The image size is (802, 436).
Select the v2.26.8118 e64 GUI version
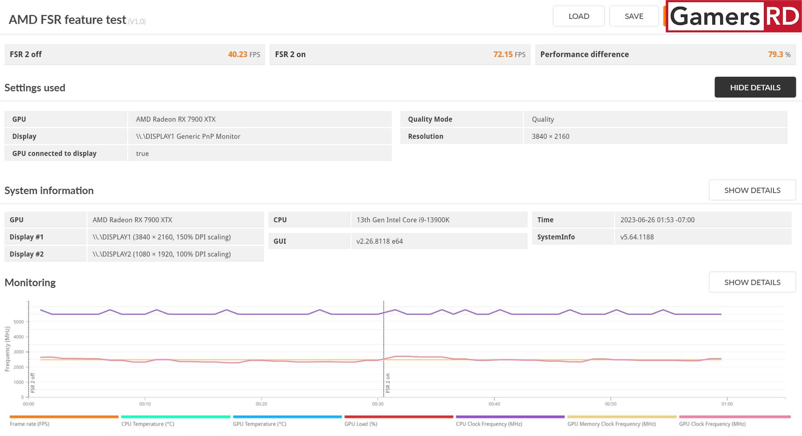380,241
